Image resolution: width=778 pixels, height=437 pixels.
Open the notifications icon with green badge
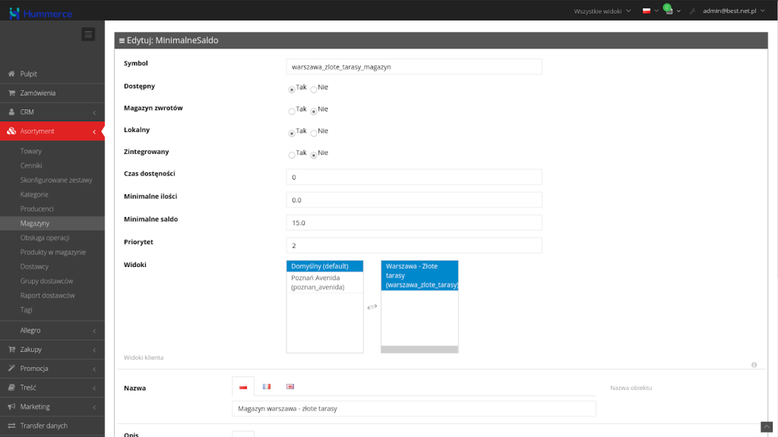point(668,11)
